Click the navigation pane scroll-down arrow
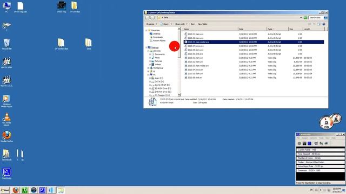The width and height of the screenshot is (346, 194). tap(179, 95)
